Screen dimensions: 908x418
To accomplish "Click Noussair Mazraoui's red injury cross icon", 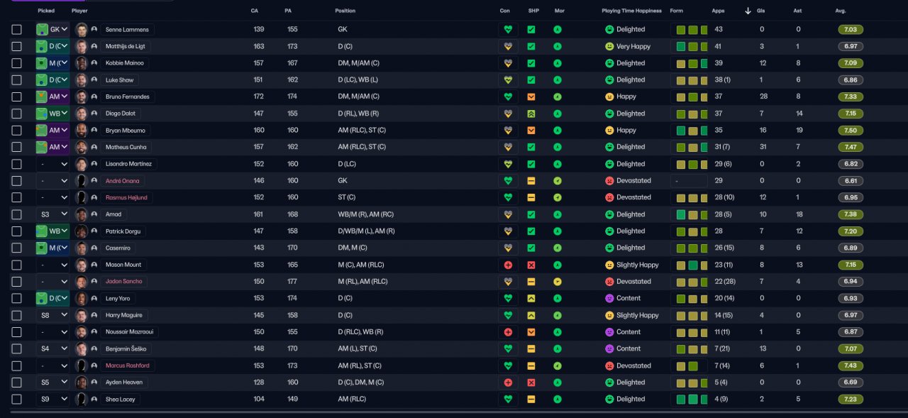I will point(508,332).
